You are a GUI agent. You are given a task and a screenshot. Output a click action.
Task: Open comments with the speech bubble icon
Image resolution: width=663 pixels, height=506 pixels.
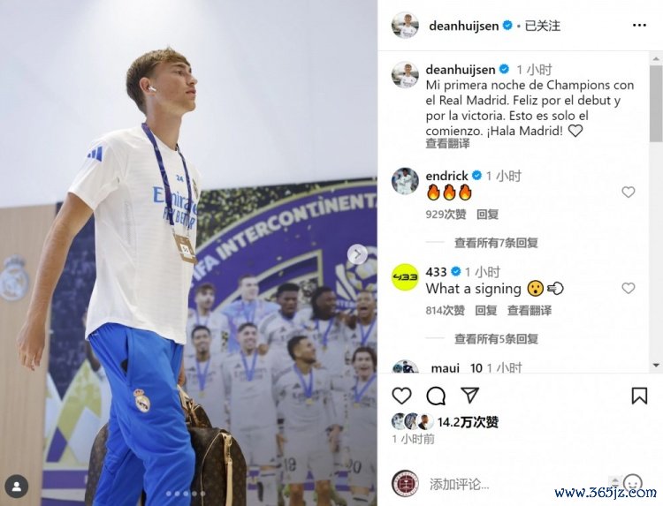[x=436, y=396]
